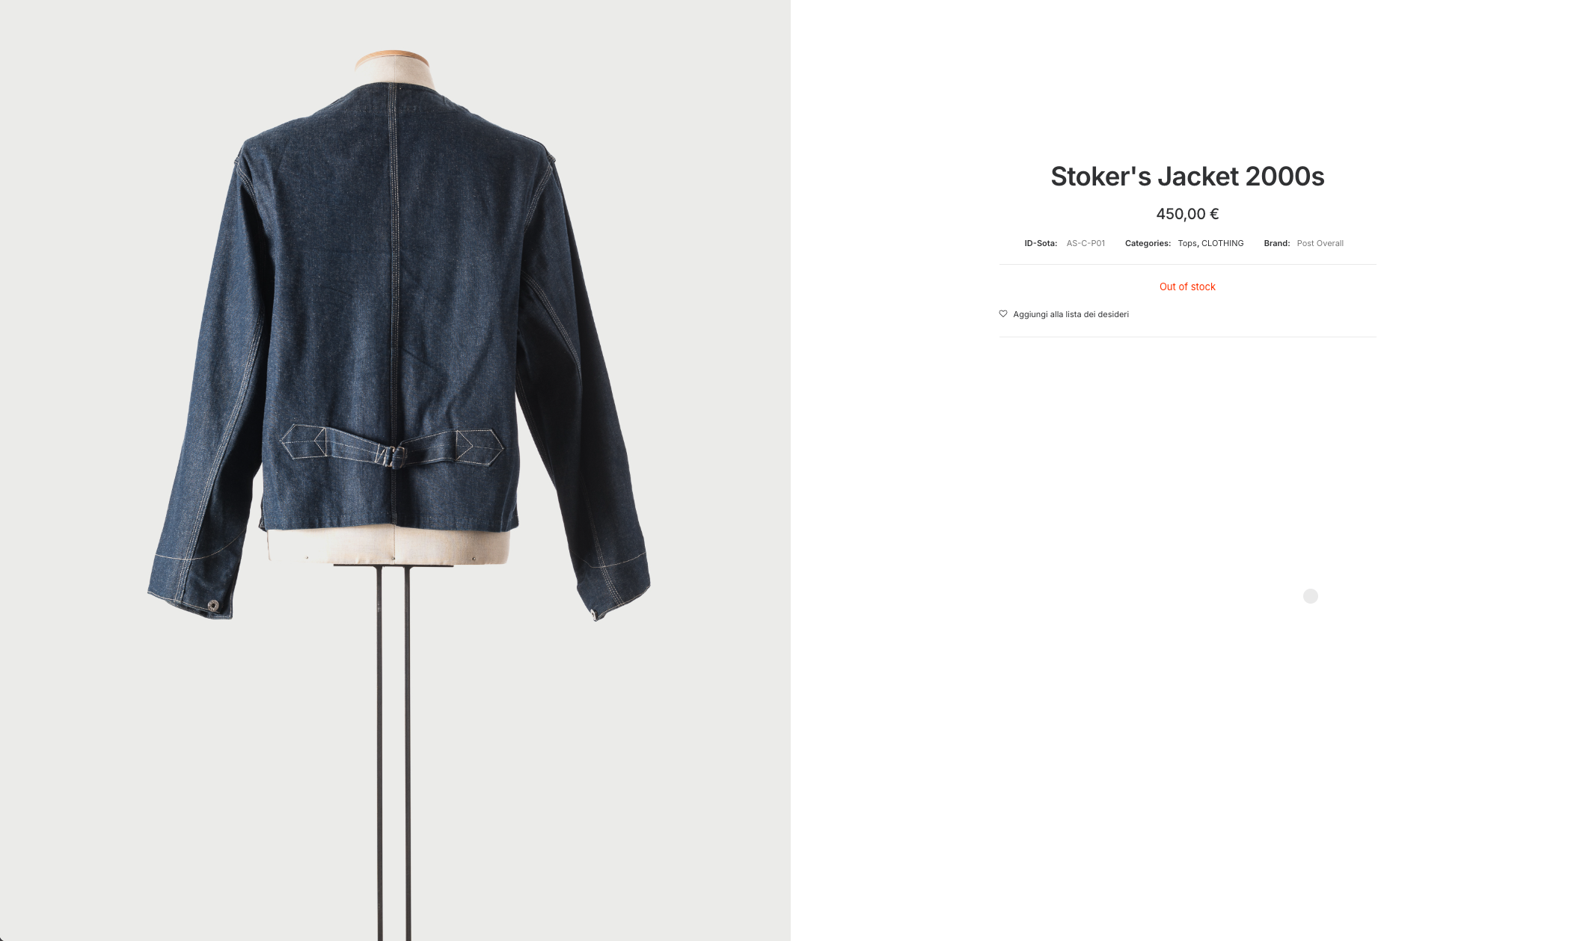Add item via 'Aggiungi alla lista dei desideri'

pos(1071,314)
